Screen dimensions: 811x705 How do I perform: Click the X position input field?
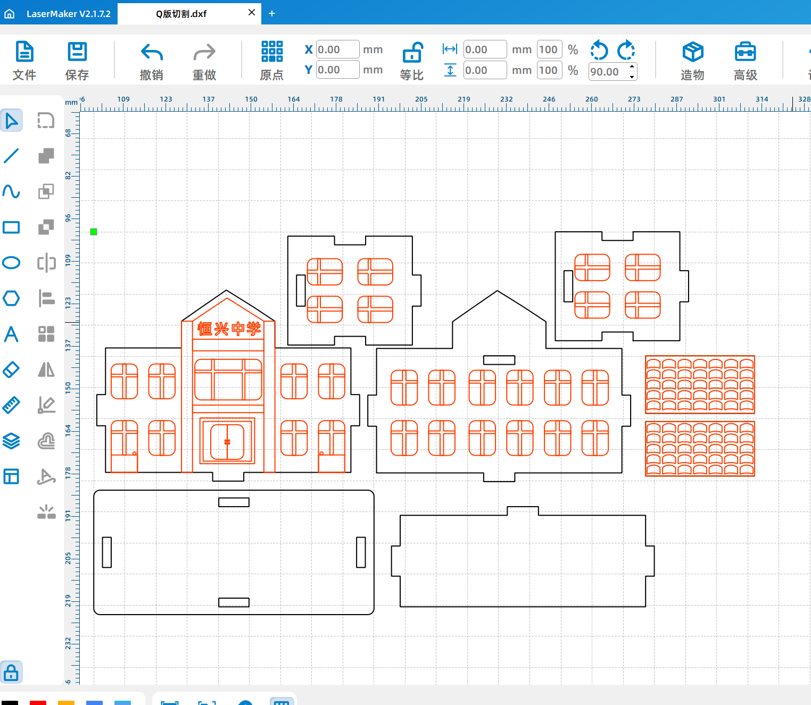tap(337, 49)
